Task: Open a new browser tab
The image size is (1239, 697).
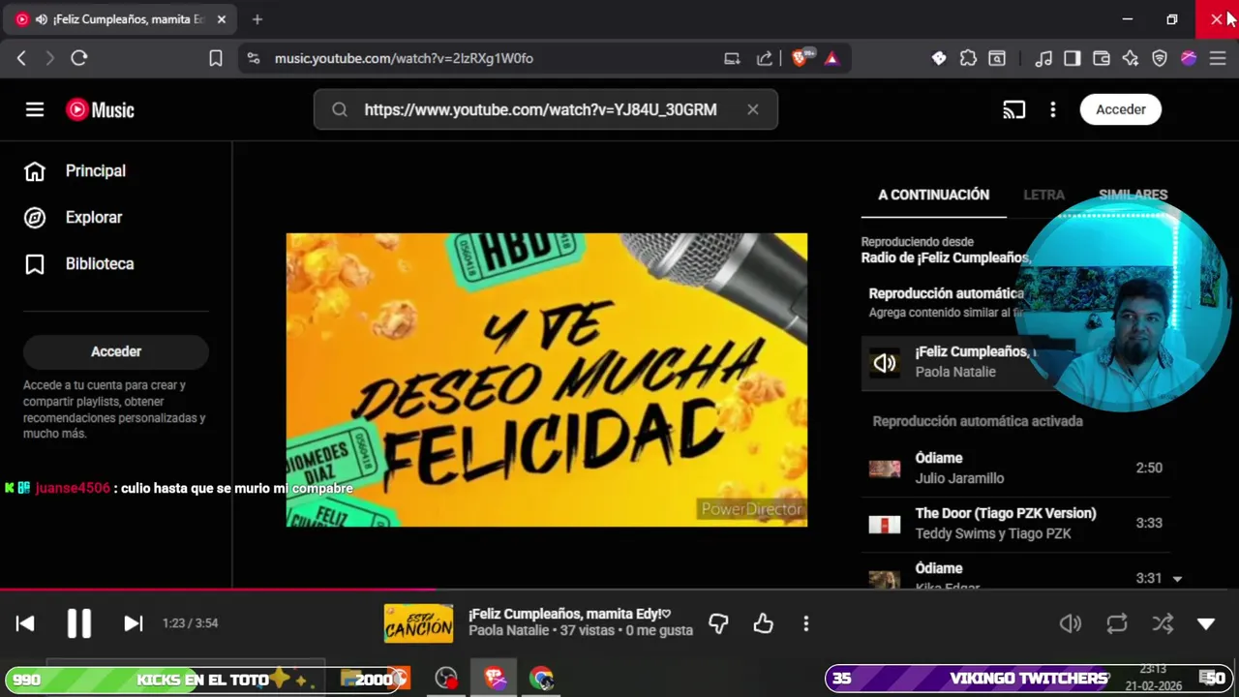Action: 257,19
